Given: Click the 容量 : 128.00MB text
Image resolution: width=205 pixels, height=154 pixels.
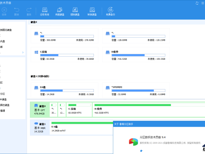Looking at the screenshot, I should [x=119, y=40].
